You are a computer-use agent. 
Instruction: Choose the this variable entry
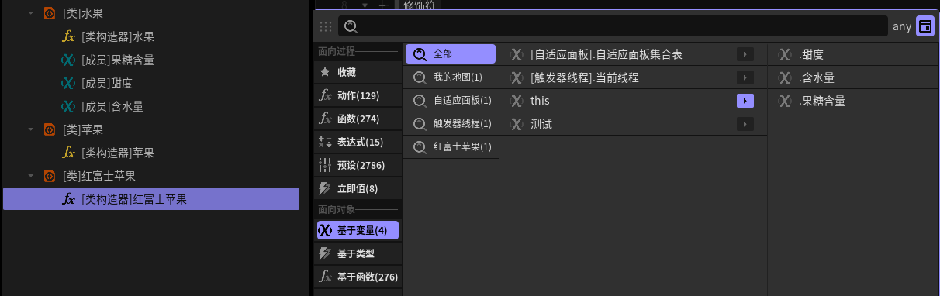633,102
